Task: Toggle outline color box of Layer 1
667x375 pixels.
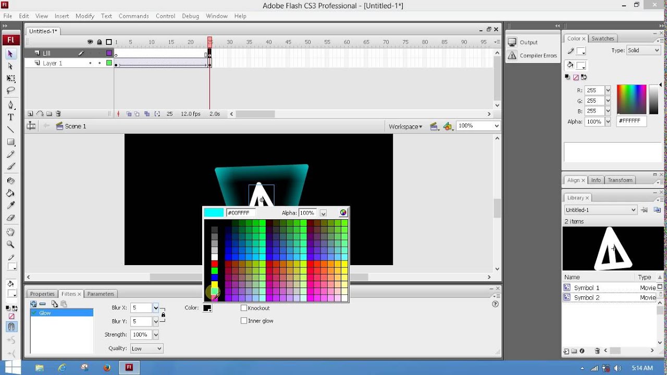Action: [109, 63]
